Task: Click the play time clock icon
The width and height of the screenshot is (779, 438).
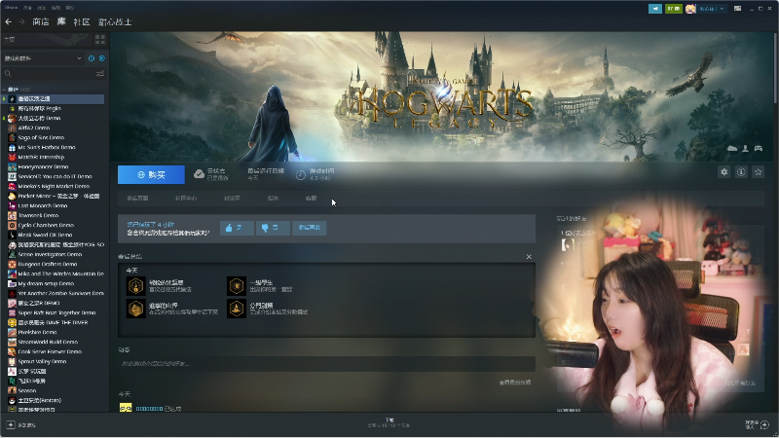Action: pyautogui.click(x=300, y=175)
